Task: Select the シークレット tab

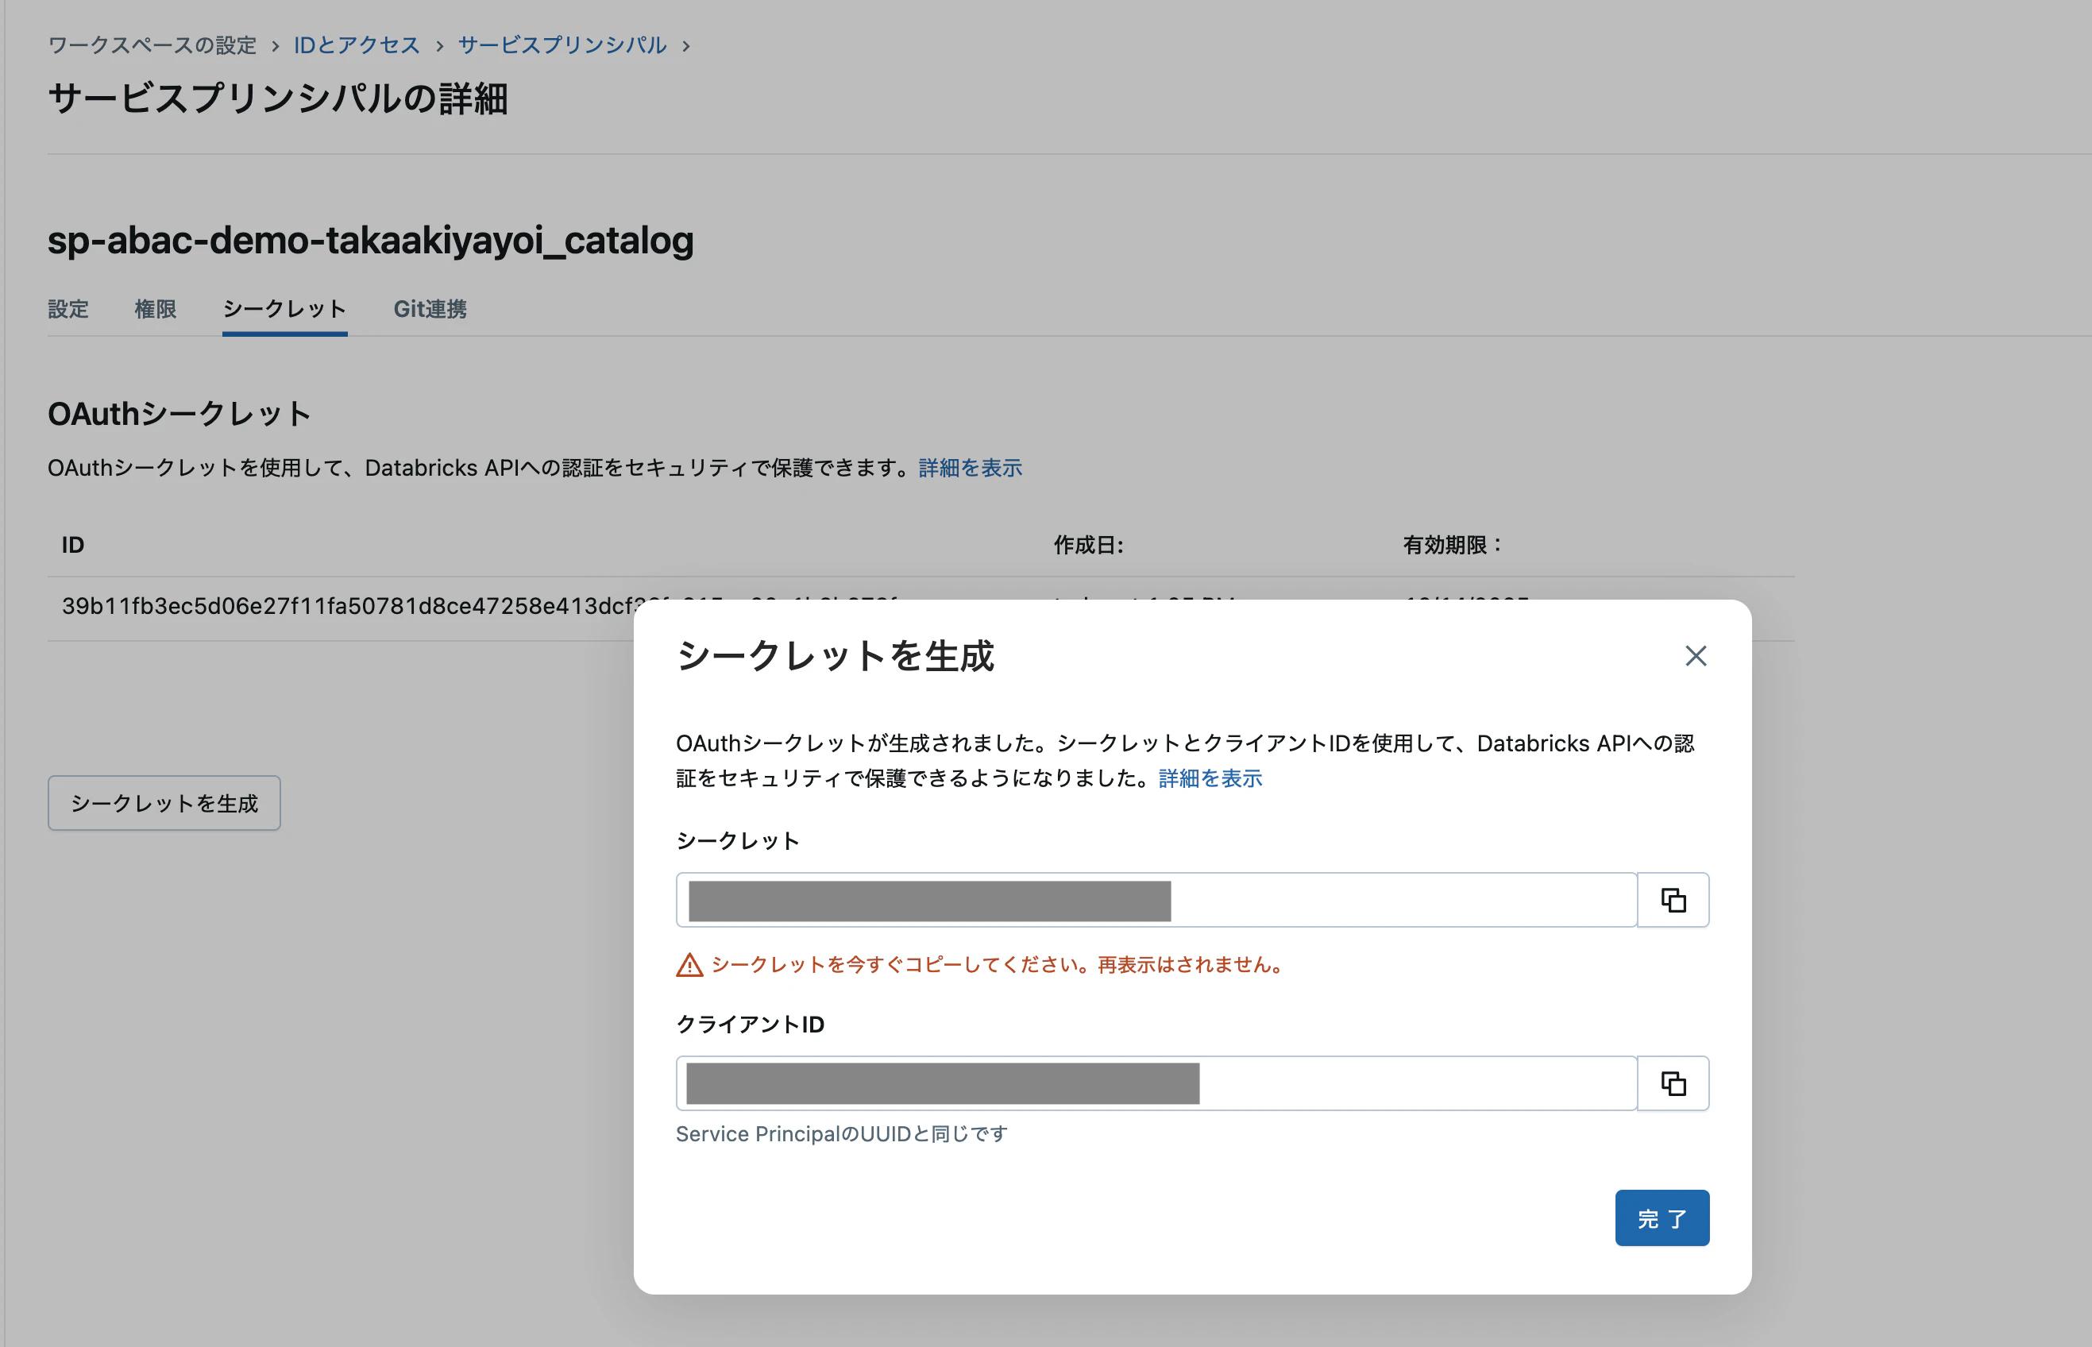Action: point(284,309)
